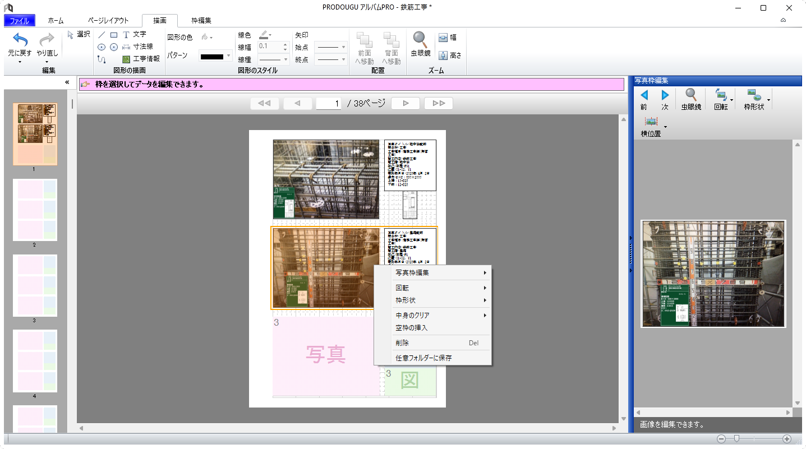Select the 選択 (select) tool
The height and width of the screenshot is (449, 806).
79,34
